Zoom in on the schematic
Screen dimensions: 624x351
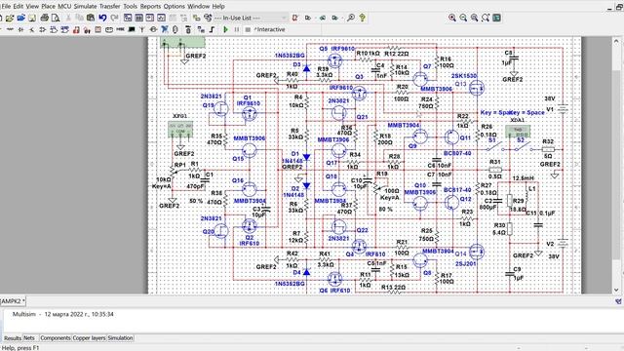pyautogui.click(x=452, y=18)
